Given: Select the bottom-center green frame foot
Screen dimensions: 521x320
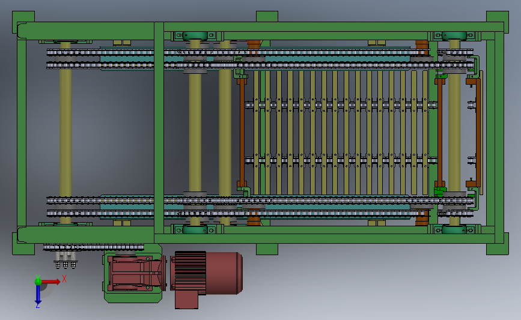Looking at the screenshot, I should (x=267, y=249).
